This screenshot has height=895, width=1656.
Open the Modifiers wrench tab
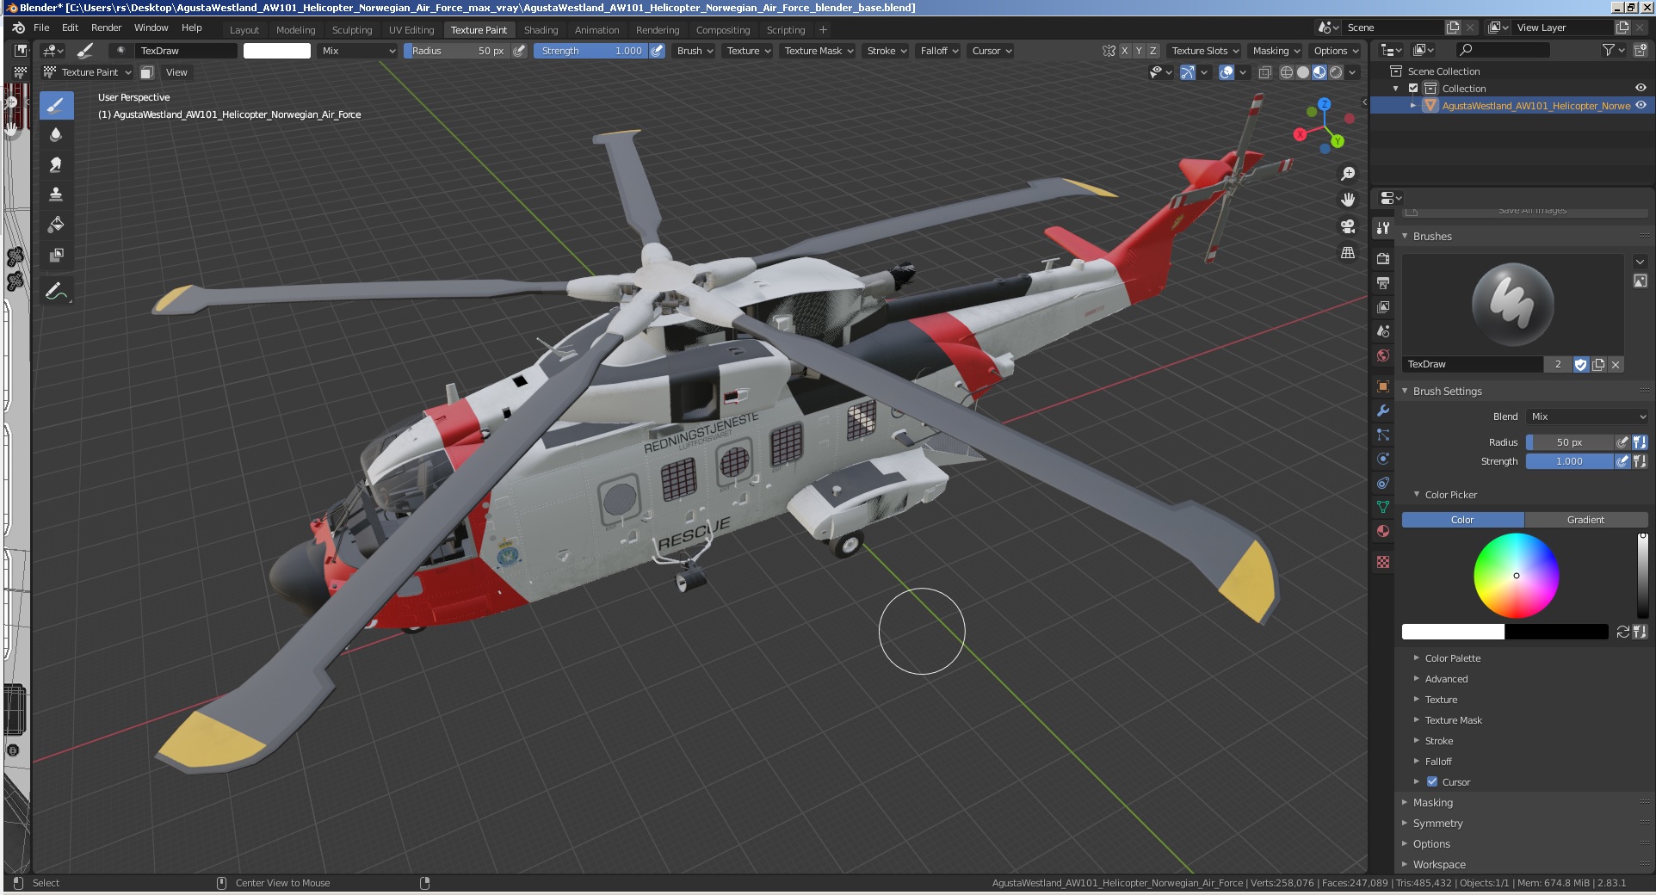(x=1383, y=410)
